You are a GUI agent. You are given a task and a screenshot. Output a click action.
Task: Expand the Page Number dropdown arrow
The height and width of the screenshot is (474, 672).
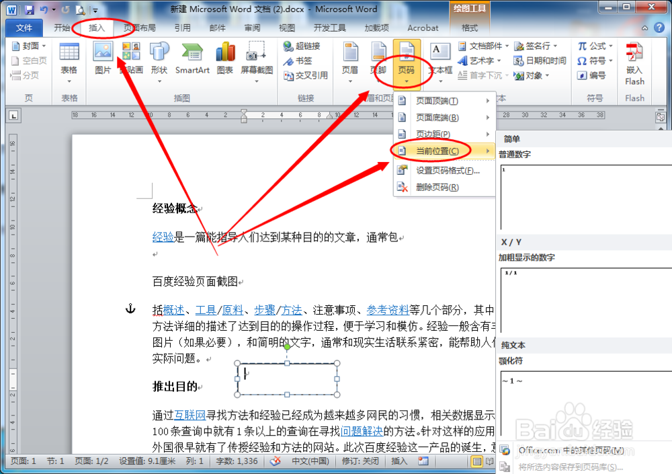[x=406, y=81]
